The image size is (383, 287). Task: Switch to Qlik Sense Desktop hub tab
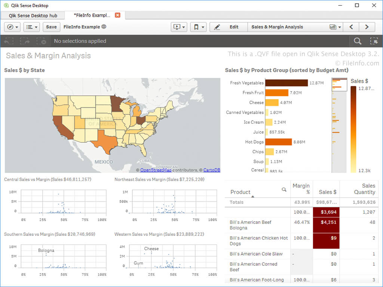pyautogui.click(x=33, y=16)
